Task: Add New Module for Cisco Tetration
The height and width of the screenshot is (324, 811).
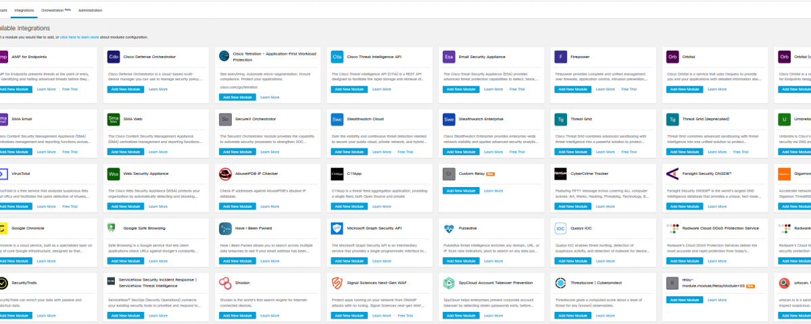Action: click(237, 97)
